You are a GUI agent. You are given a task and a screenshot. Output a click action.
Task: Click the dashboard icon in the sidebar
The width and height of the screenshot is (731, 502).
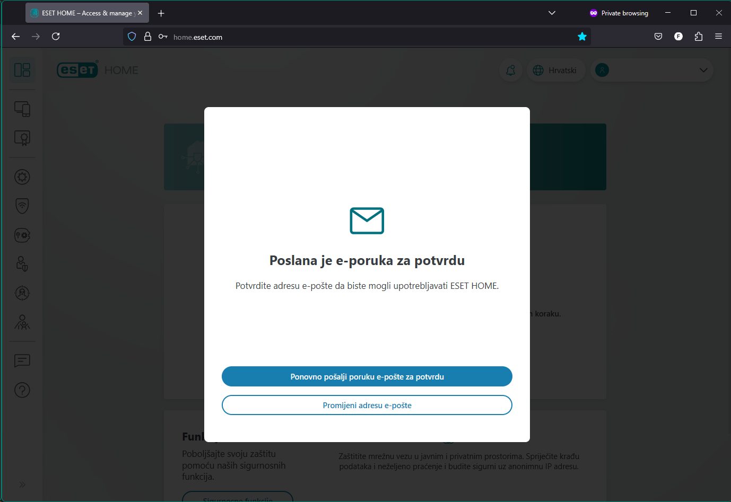(22, 70)
